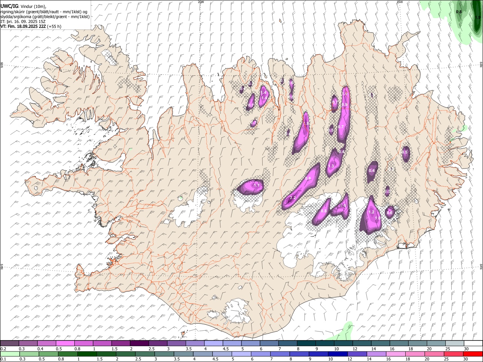The height and width of the screenshot is (362, 483).
Task: Click the 1.1 precipitation value north of Hofsjökull
Action: 257,186
